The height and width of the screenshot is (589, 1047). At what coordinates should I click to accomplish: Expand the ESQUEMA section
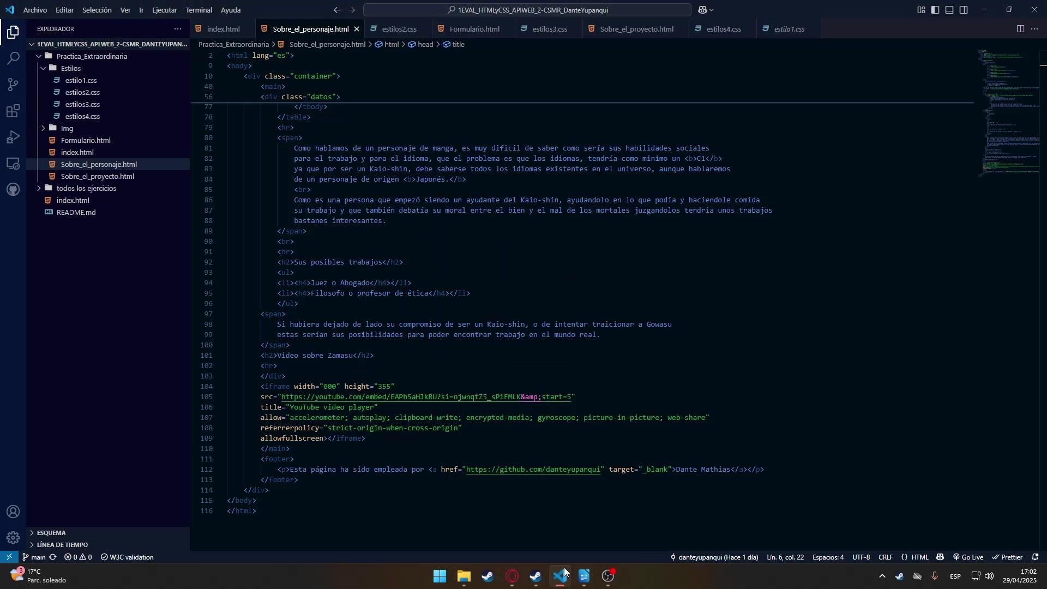click(x=51, y=533)
